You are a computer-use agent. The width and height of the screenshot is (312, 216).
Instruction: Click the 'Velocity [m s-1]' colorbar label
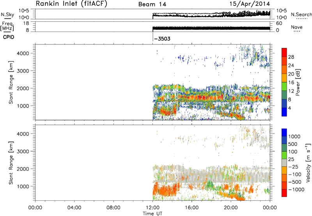click(308, 163)
